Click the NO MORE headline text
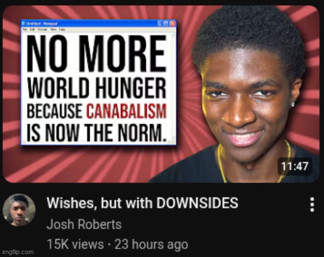 (97, 54)
